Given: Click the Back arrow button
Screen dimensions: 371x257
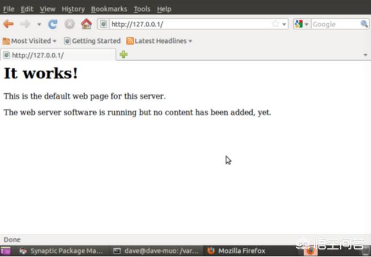Looking at the screenshot, I should (8, 24).
